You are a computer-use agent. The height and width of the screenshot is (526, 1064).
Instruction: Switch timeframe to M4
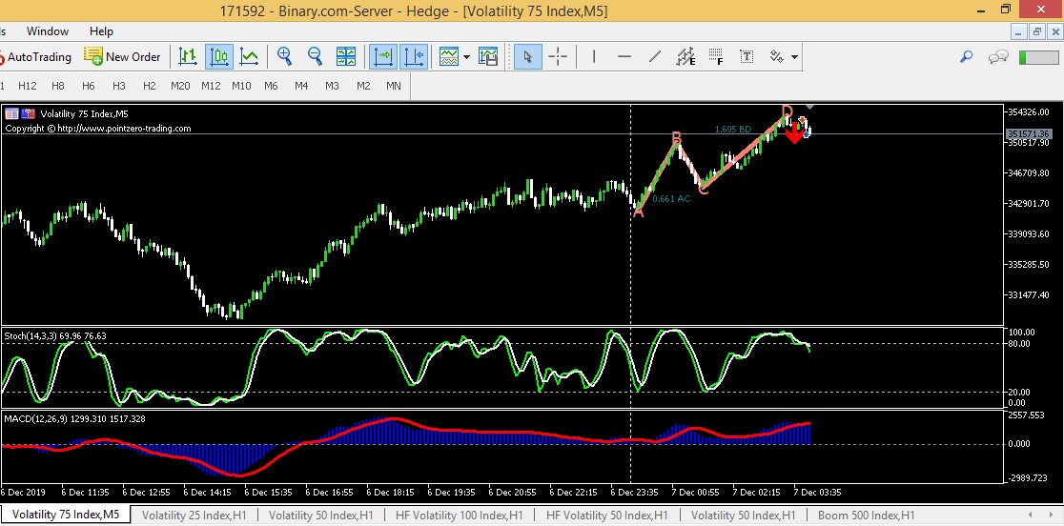[x=301, y=86]
